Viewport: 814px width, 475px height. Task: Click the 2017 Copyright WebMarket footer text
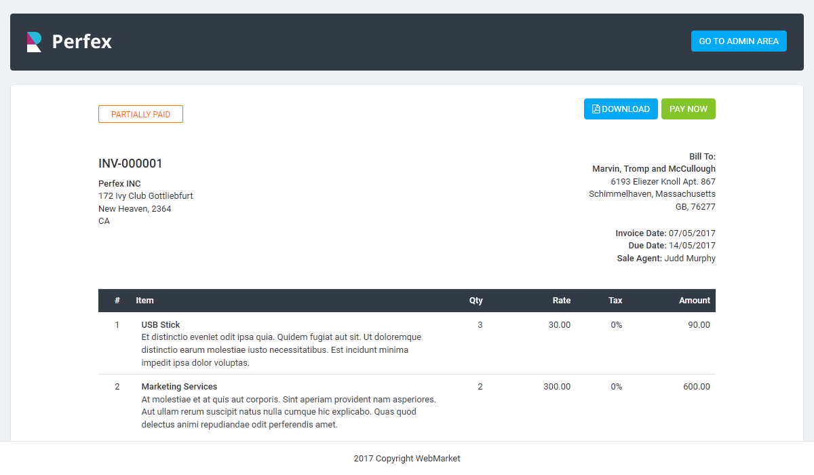click(407, 459)
